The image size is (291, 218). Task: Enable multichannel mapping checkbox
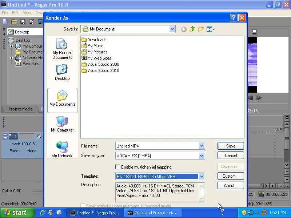click(x=117, y=167)
